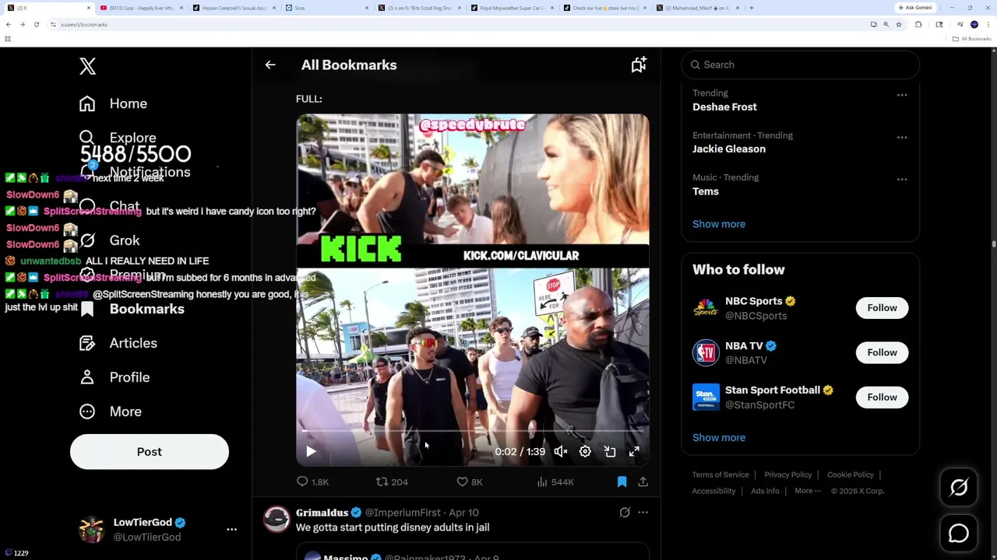Open Profile in sidebar

pyautogui.click(x=114, y=377)
